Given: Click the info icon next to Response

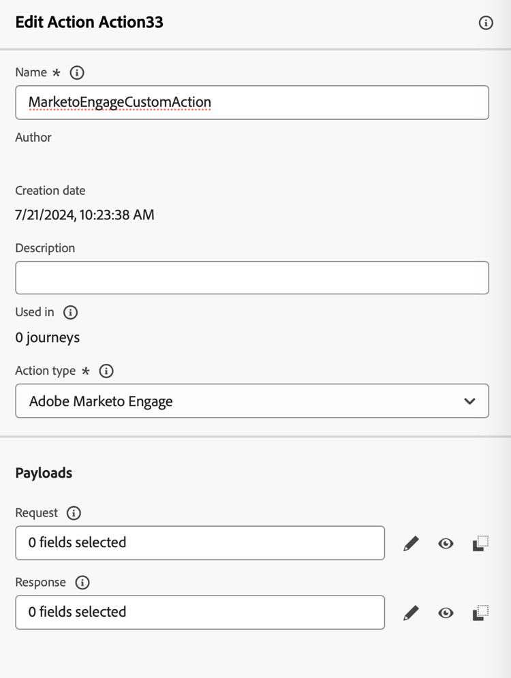Looking at the screenshot, I should [x=82, y=583].
